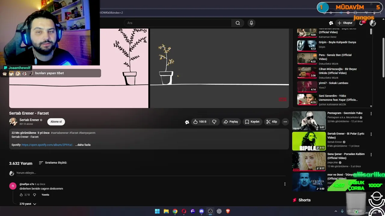Viewport: 385px width, 216px height.
Task: Click the sparkle icon next to Oluştur
Action: (331, 23)
